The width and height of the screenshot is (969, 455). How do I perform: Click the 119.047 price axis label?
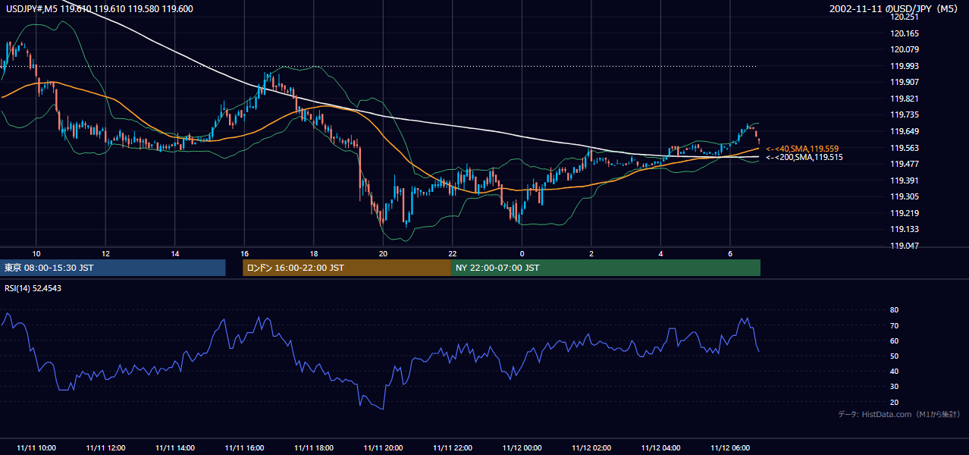905,246
